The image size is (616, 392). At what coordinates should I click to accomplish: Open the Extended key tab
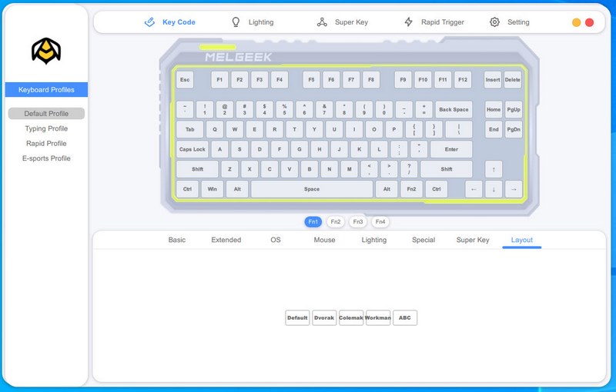tap(226, 240)
